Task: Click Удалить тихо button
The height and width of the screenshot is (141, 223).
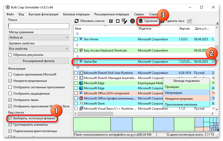Action: point(175,21)
